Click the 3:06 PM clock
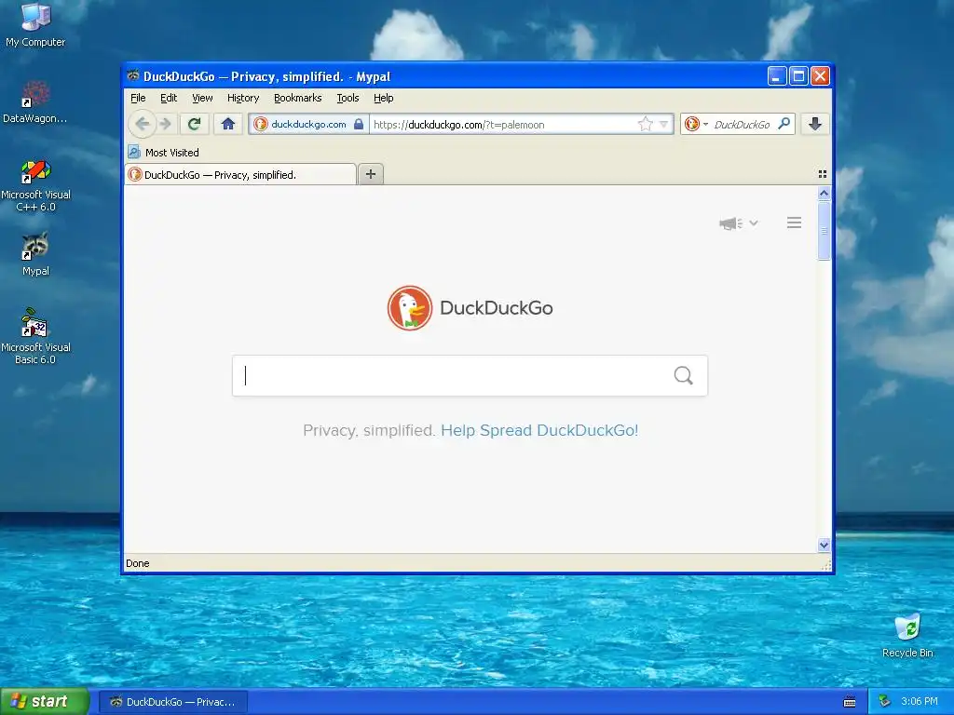The image size is (954, 715). pos(920,702)
